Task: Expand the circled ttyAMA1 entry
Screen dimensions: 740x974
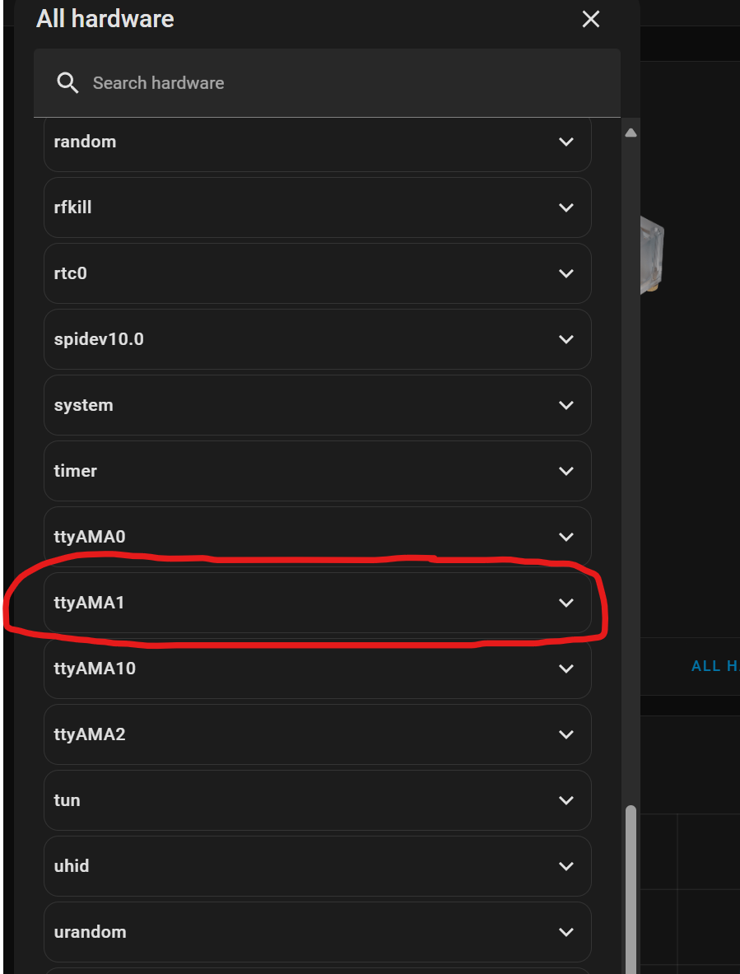Action: (317, 603)
